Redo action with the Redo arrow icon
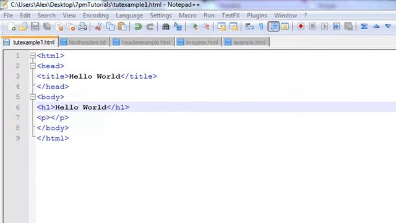The image size is (396, 223). 150,27
